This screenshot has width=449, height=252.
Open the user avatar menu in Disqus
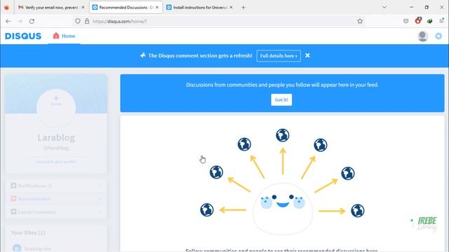pyautogui.click(x=422, y=36)
